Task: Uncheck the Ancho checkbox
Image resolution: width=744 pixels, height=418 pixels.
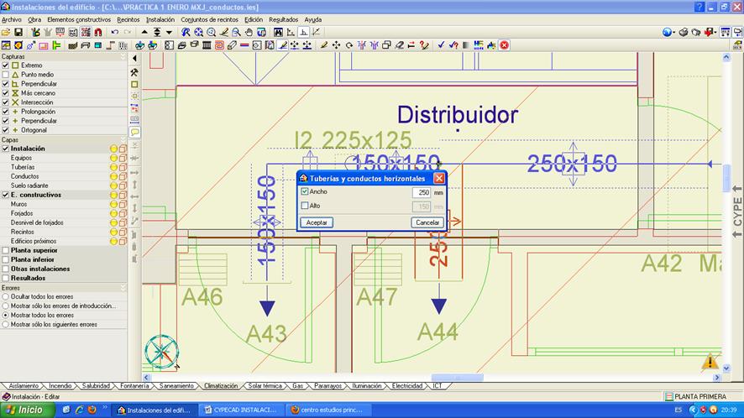Action: pyautogui.click(x=305, y=192)
